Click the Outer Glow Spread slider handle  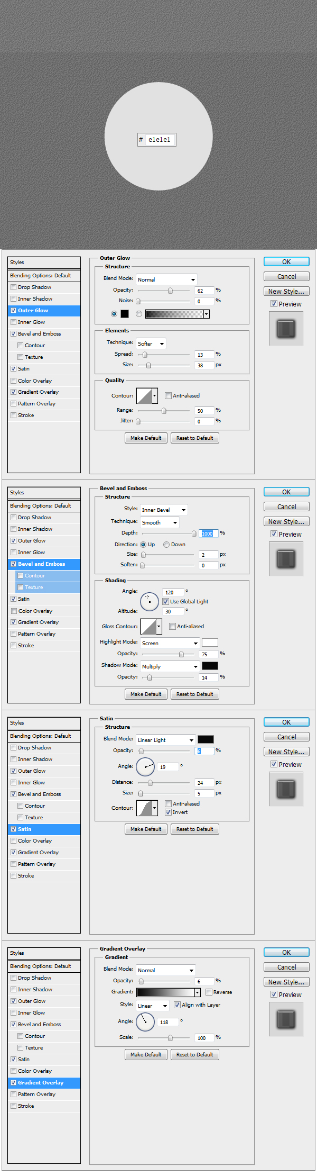point(145,355)
